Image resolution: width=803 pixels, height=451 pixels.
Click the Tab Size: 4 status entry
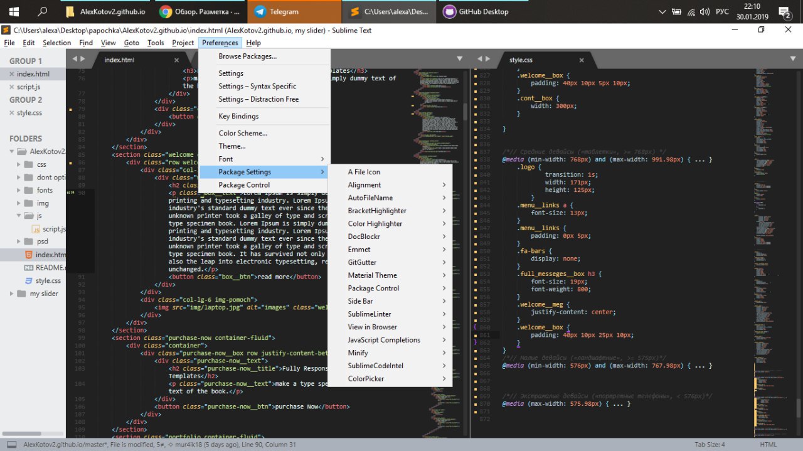click(710, 445)
